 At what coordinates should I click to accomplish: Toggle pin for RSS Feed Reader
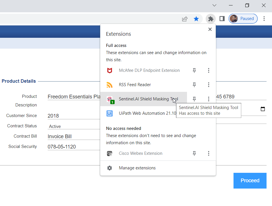tap(194, 85)
